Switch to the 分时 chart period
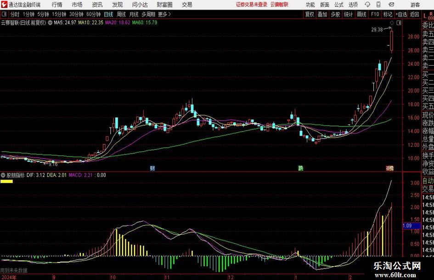The image size is (434, 280). pos(15,14)
